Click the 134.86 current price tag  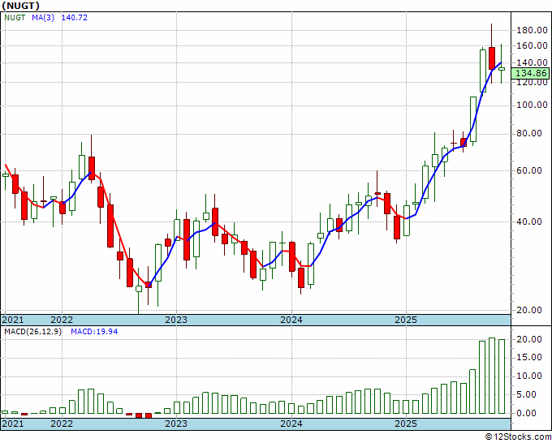531,73
